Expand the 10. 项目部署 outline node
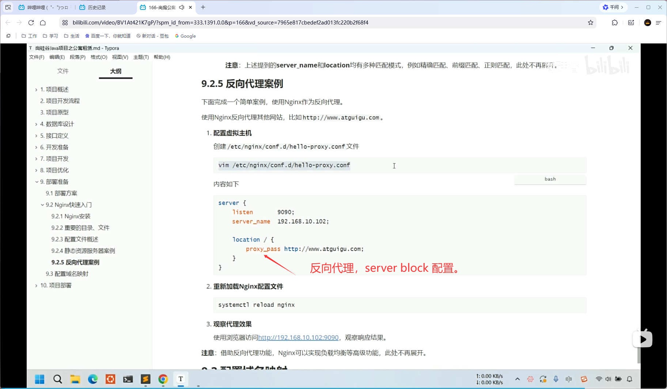667x389 pixels. pyautogui.click(x=36, y=286)
